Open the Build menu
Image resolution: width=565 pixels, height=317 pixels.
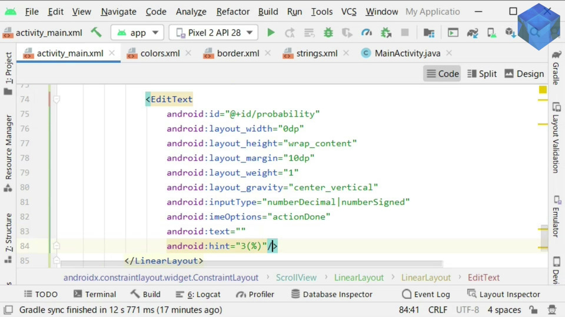268,12
